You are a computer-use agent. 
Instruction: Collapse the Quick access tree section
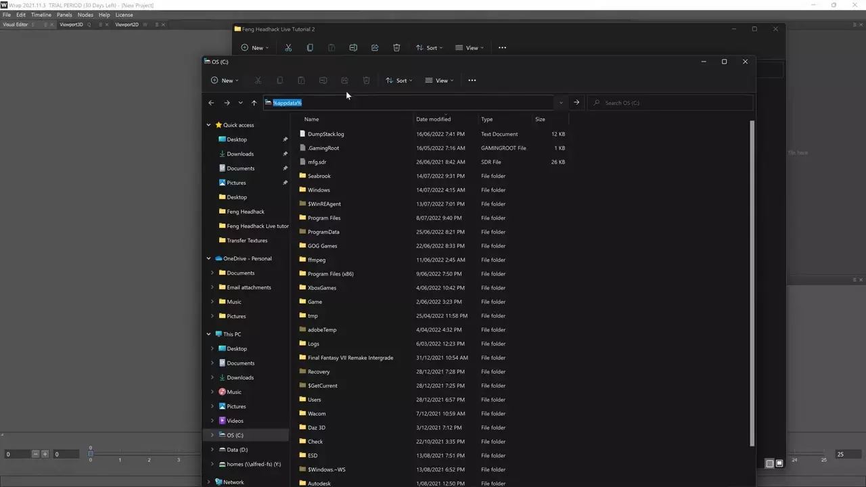pyautogui.click(x=209, y=125)
